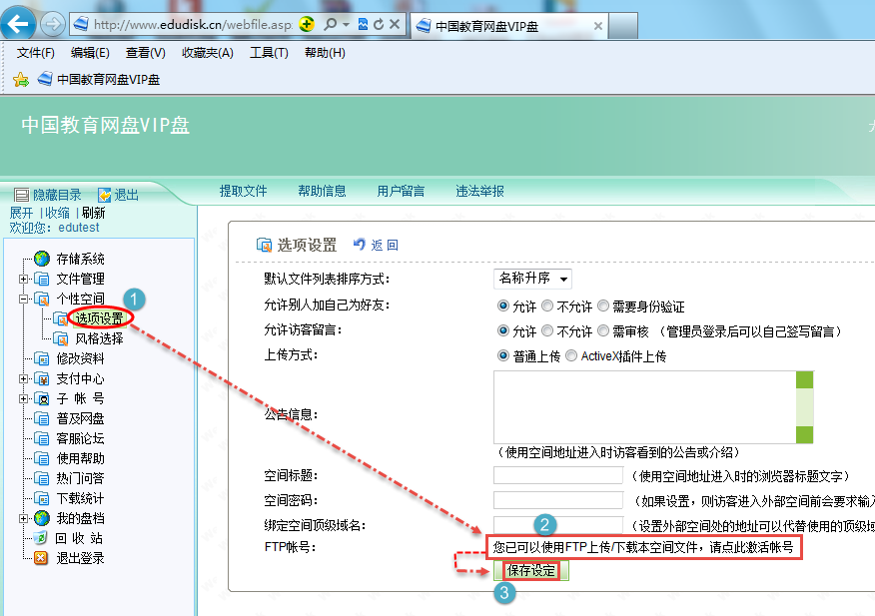Select 允许 for 允许访客留言
875x616 pixels.
click(503, 330)
